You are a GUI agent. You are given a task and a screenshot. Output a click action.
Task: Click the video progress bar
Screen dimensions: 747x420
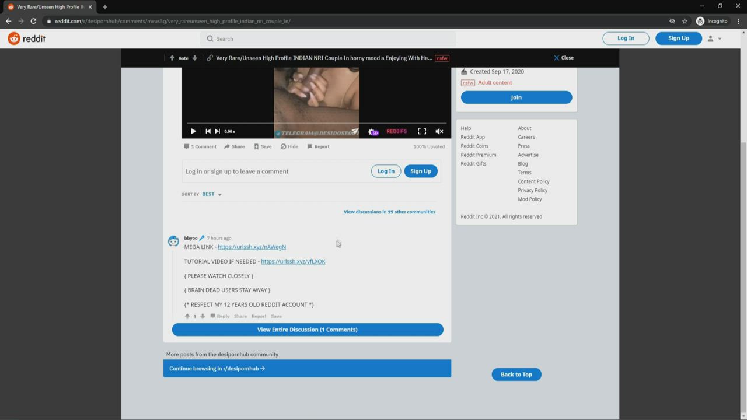316,123
